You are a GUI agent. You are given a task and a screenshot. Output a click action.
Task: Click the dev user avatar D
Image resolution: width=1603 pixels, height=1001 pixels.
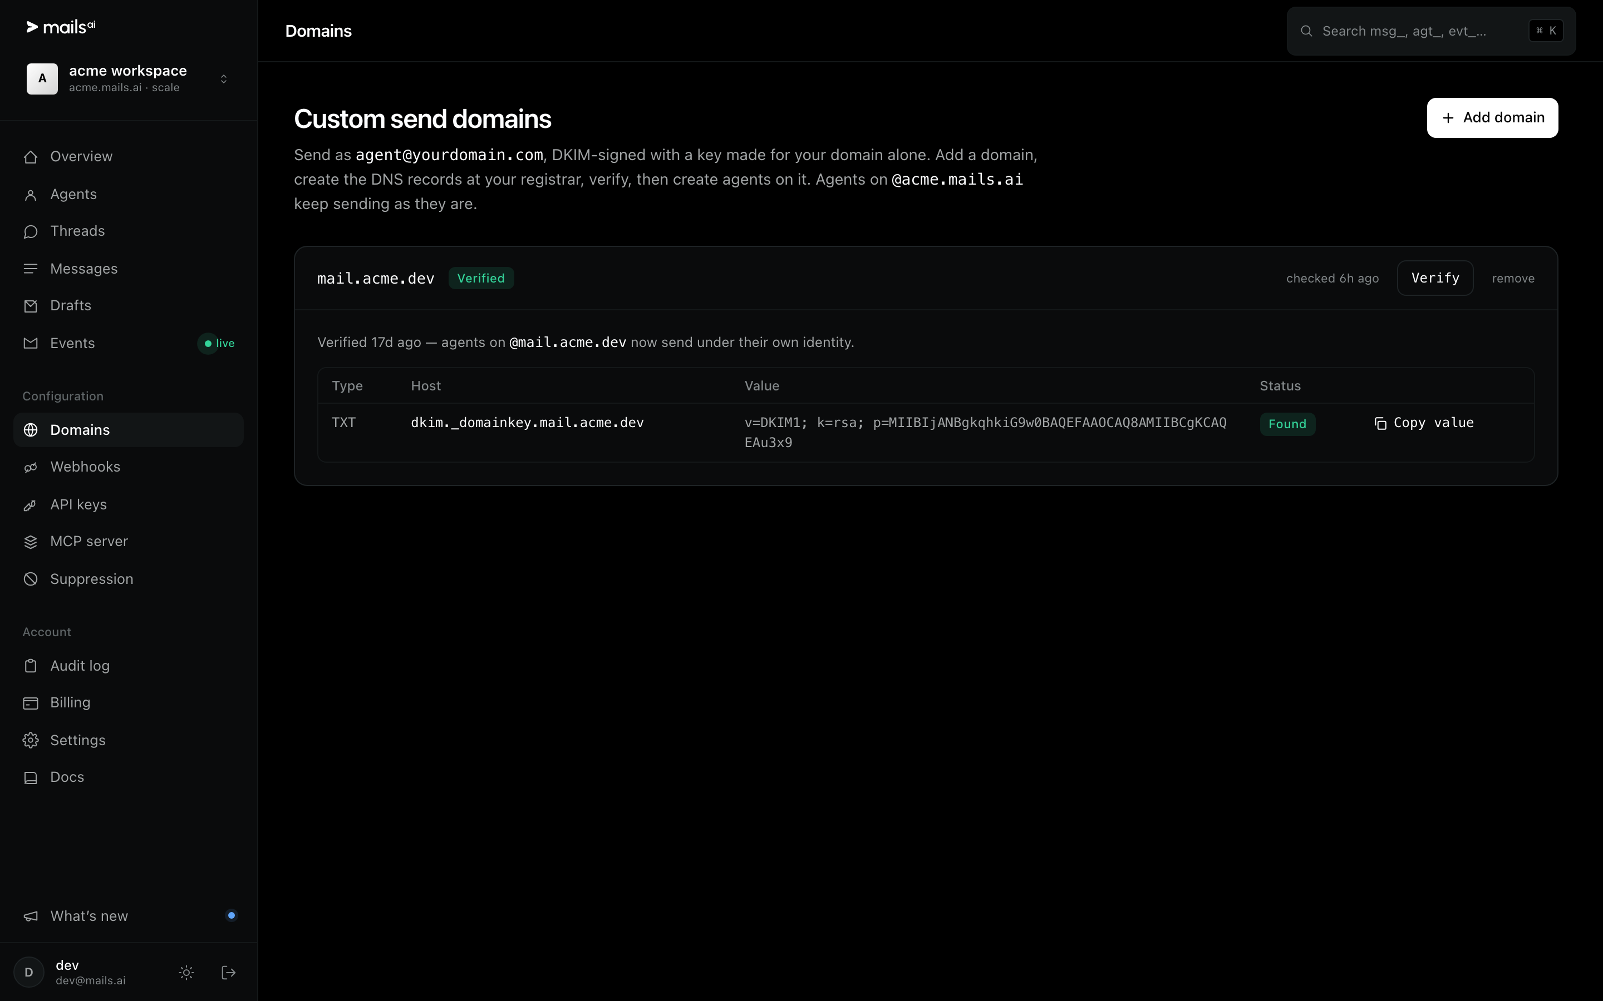click(28, 973)
